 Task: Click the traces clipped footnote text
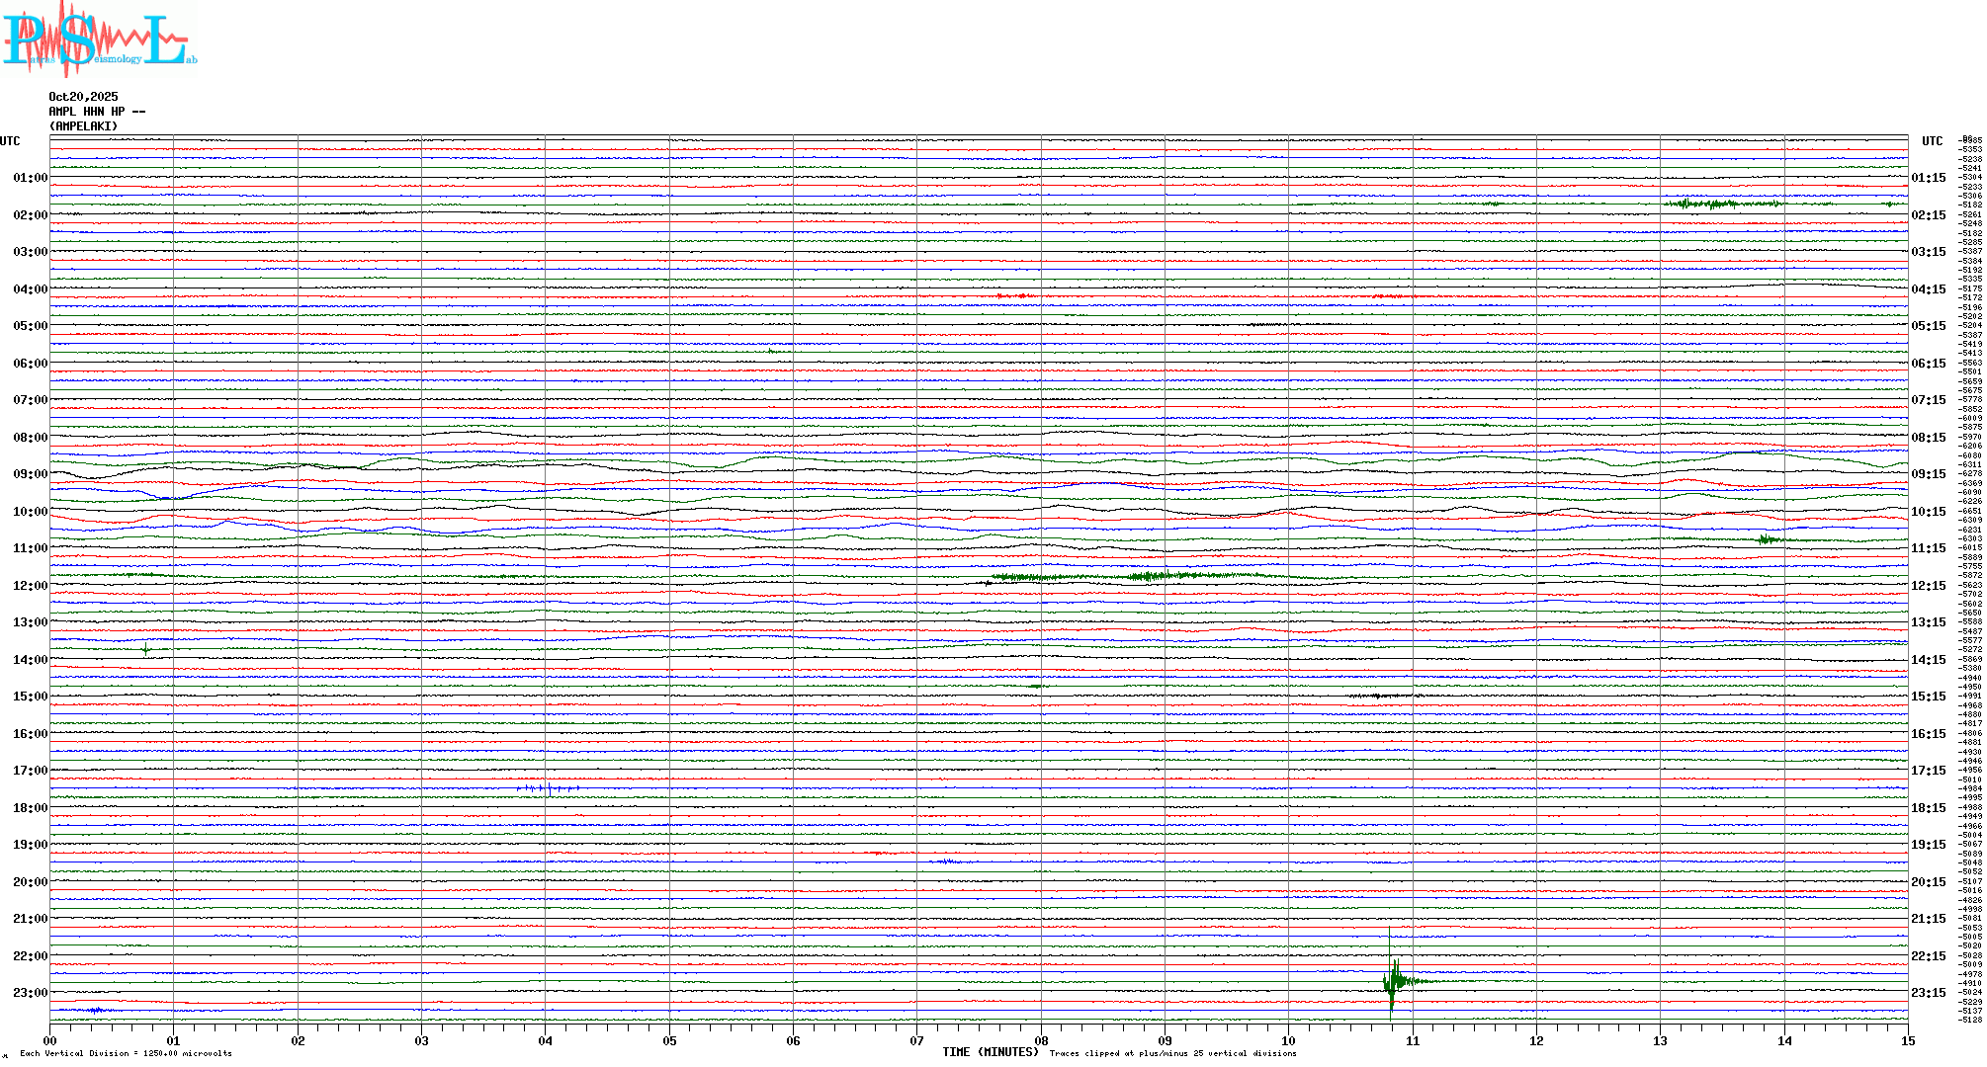click(x=1172, y=1053)
